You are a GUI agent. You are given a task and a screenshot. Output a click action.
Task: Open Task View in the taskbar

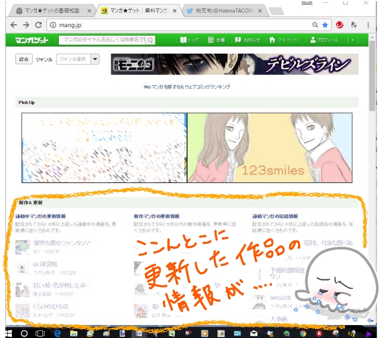click(40, 333)
